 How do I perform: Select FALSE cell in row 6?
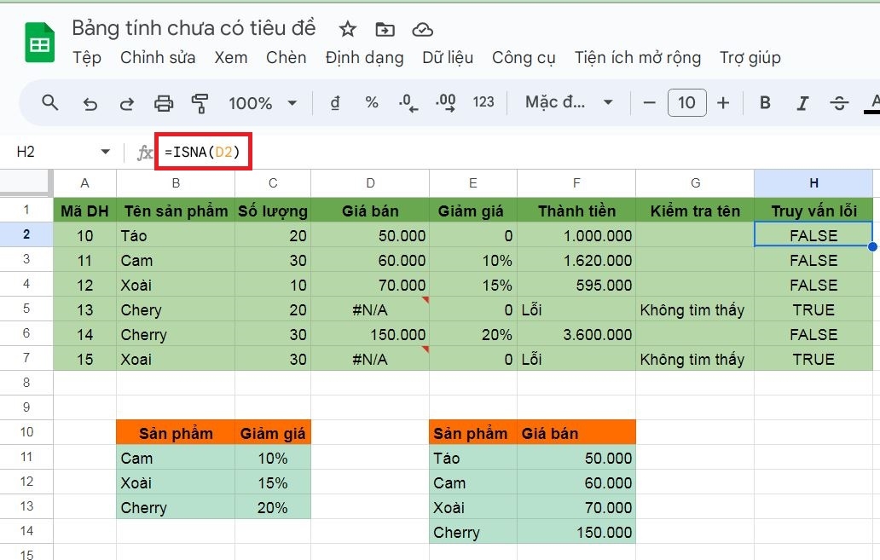[813, 334]
